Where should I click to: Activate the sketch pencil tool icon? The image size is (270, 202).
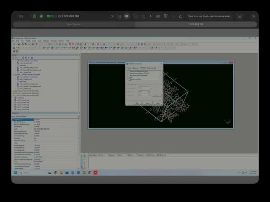click(x=85, y=44)
